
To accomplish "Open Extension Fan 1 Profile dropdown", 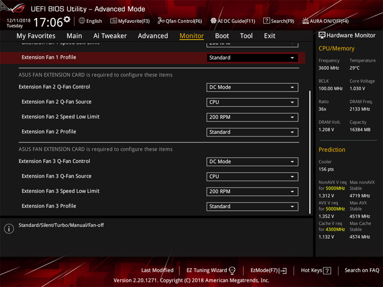I will [x=252, y=58].
